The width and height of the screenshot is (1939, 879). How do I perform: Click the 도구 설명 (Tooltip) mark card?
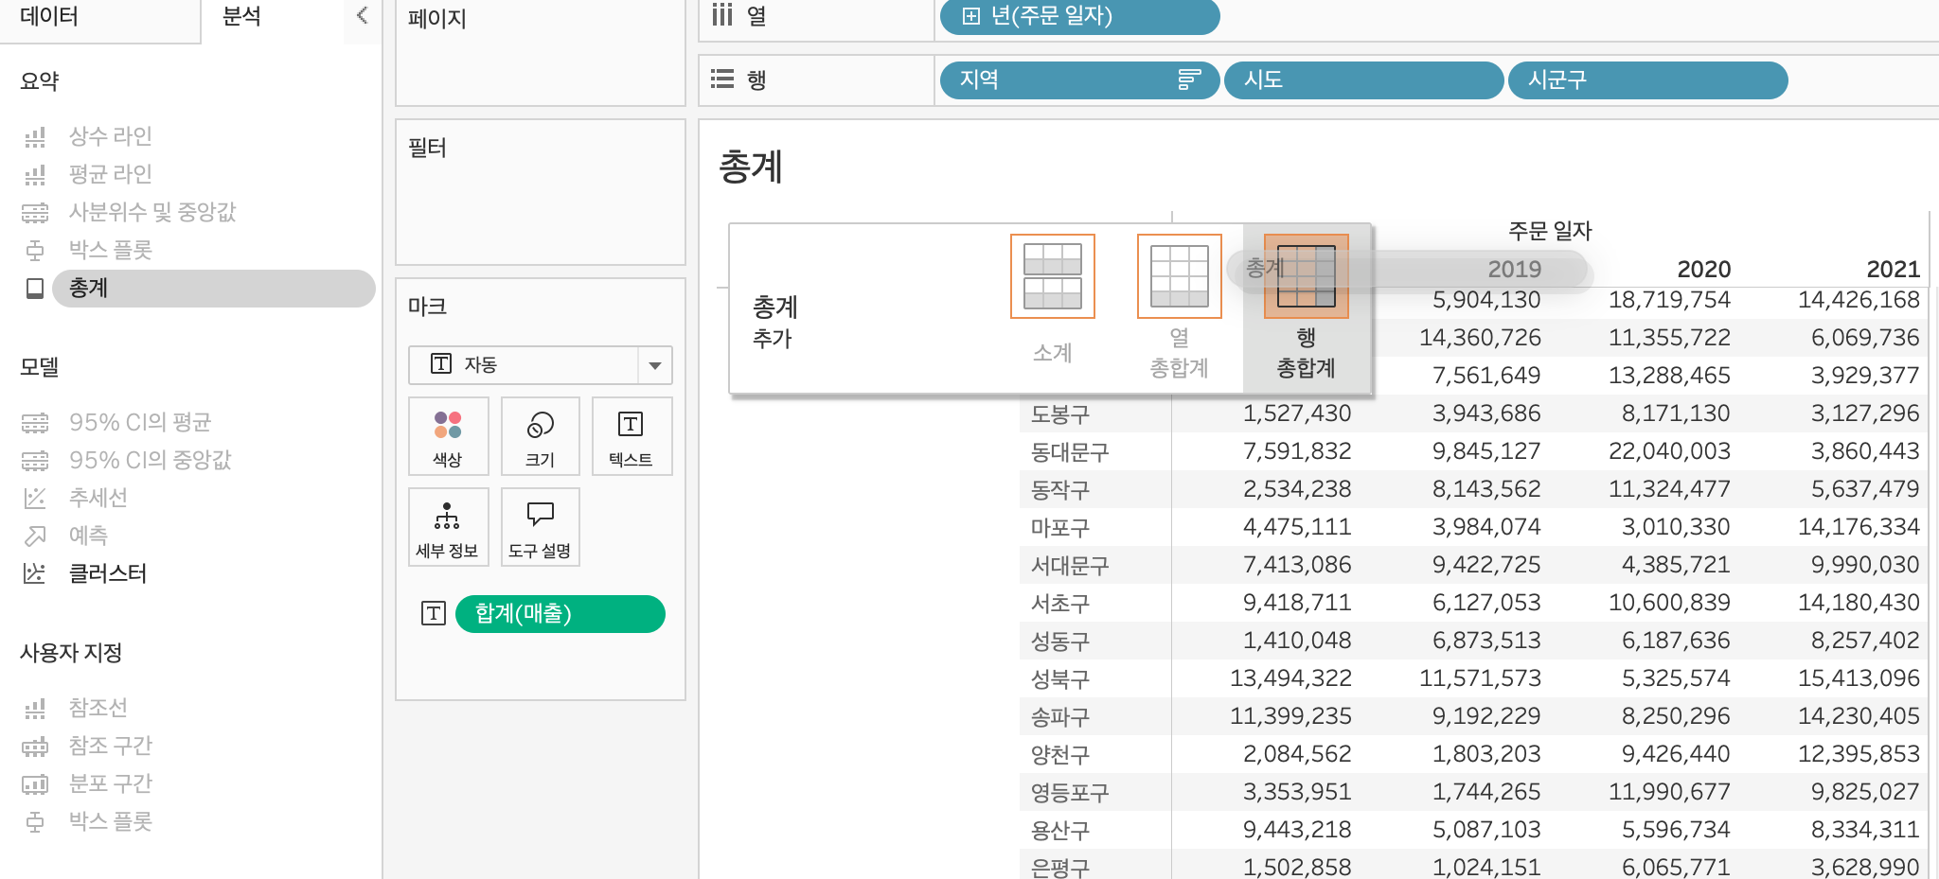coord(540,527)
